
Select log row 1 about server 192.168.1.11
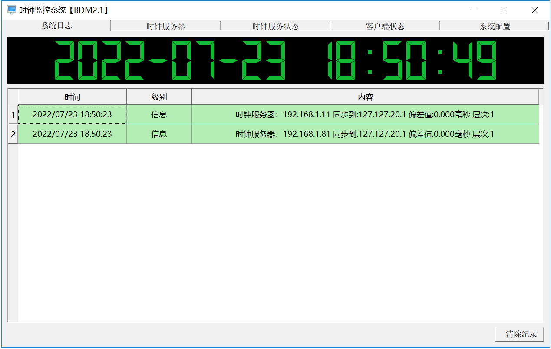(x=365, y=114)
